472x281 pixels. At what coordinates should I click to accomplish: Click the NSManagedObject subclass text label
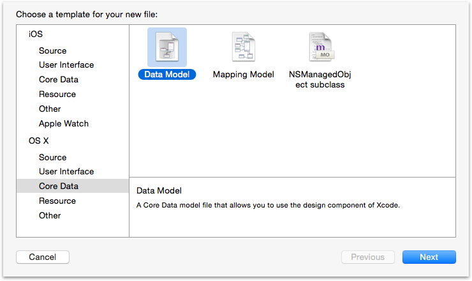[320, 80]
